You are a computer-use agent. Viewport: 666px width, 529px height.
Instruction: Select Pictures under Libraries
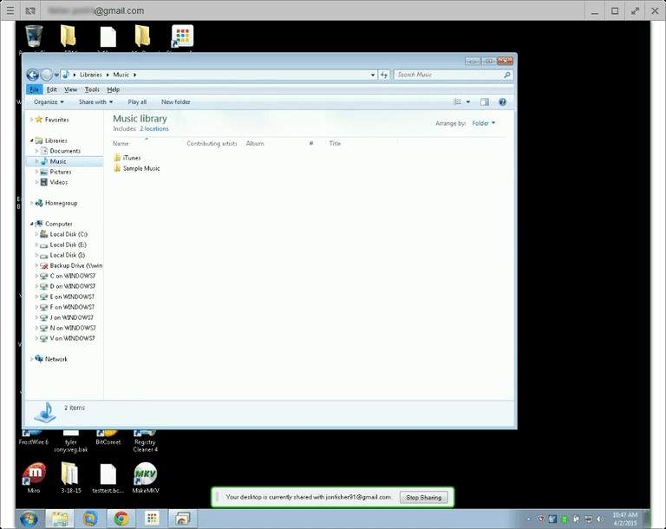pos(61,172)
